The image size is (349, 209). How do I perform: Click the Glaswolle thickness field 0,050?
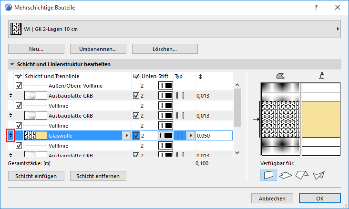tap(213, 136)
